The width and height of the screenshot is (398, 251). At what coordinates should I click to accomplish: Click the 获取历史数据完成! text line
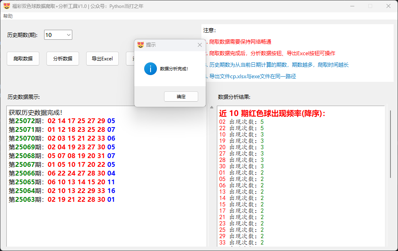[x=35, y=112]
